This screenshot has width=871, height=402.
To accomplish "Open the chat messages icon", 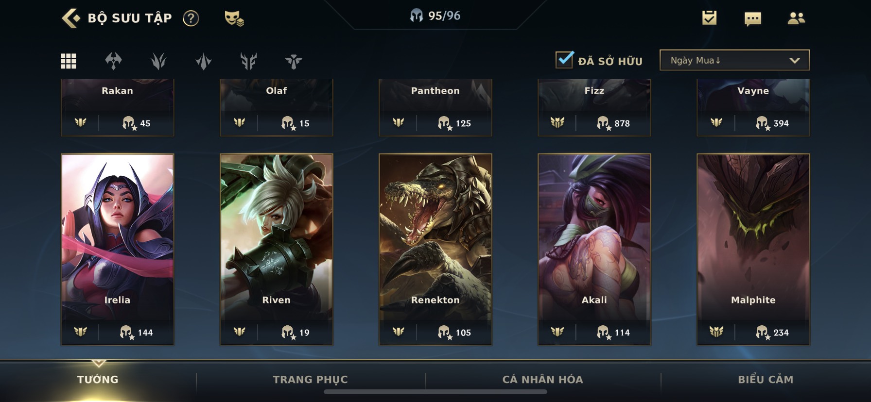I will coord(753,19).
